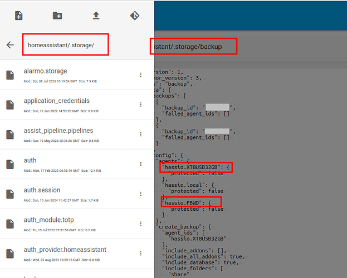Open options menu for alarmo.storage
The width and height of the screenshot is (347, 278).
pyautogui.click(x=141, y=75)
